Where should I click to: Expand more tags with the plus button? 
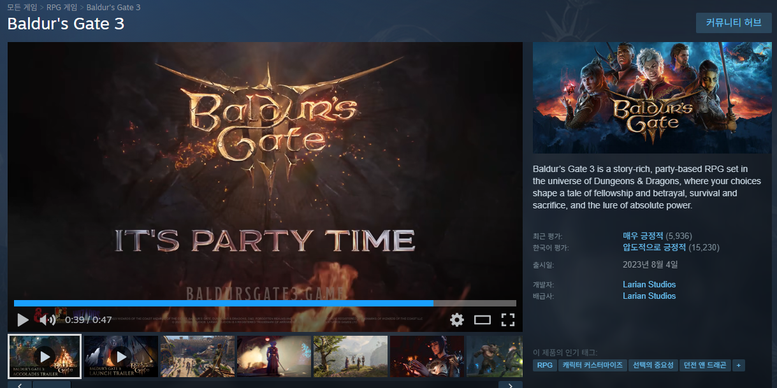pyautogui.click(x=738, y=365)
